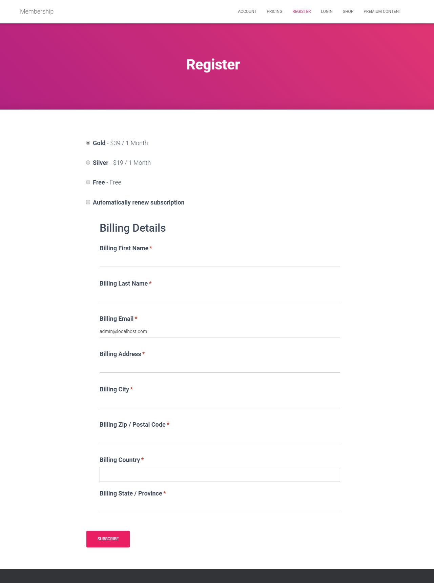The height and width of the screenshot is (583, 434).
Task: Focus the Billing Address field
Action: 220,367
